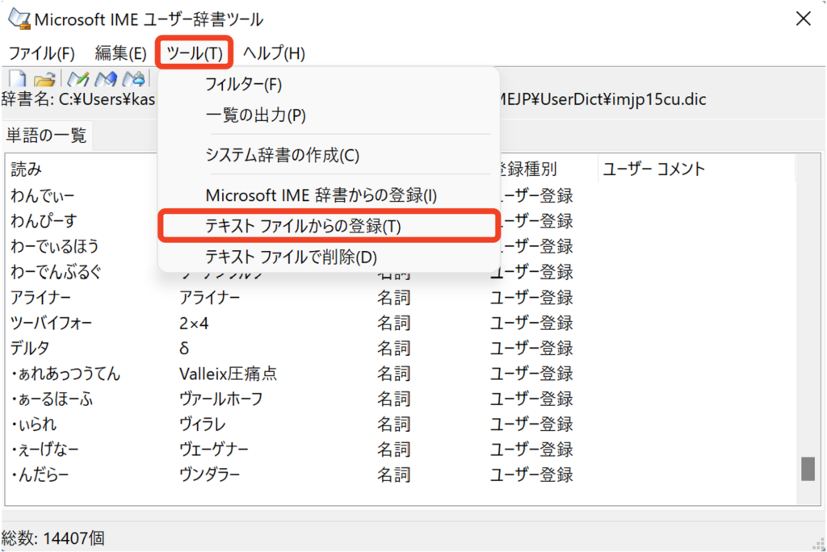827x552 pixels.
Task: Choose Microsoft IME 辞書からの登録(I)
Action: point(321,195)
